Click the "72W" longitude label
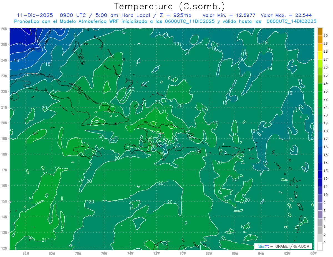333x257 pixels. [157, 253]
